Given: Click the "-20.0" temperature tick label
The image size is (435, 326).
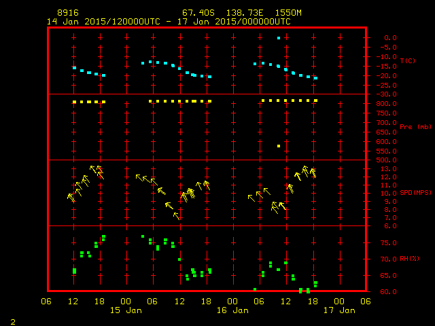Looking at the screenshot, I should point(387,76).
